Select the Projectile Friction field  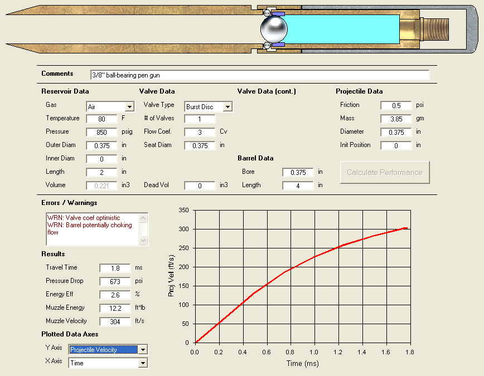(396, 105)
